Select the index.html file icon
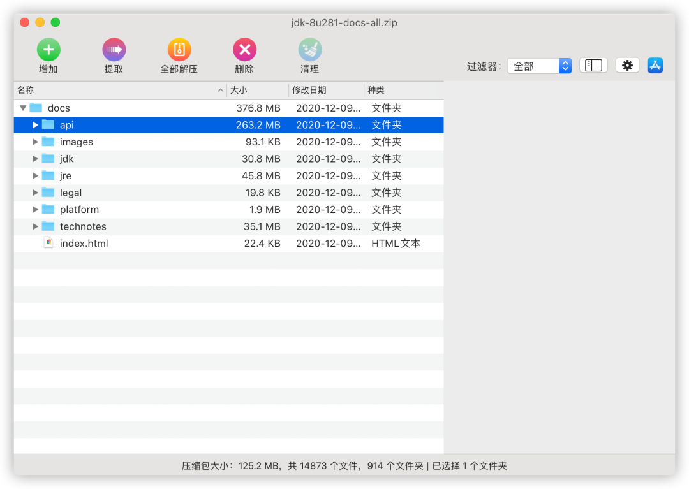689x489 pixels. pos(48,243)
